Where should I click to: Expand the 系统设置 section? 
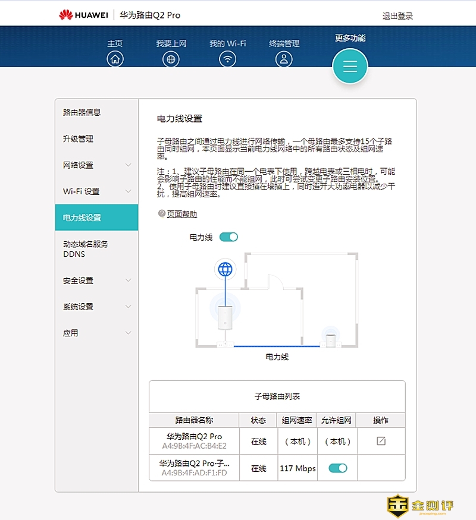(x=128, y=307)
